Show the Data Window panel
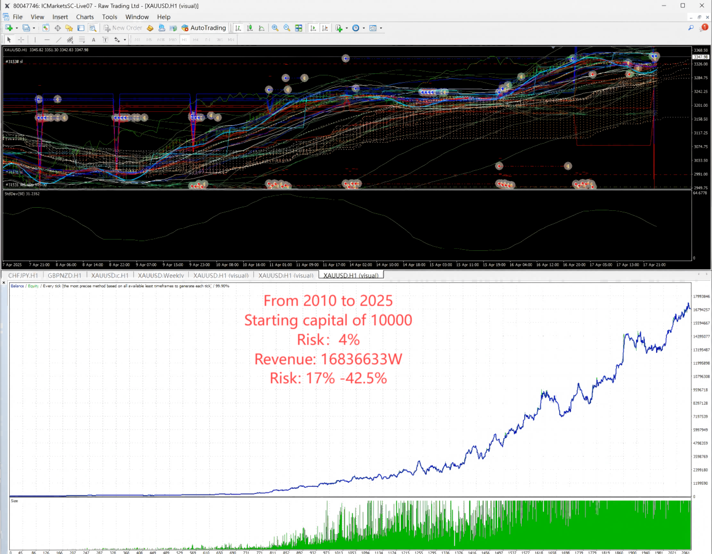This screenshot has width=712, height=554. [x=57, y=28]
